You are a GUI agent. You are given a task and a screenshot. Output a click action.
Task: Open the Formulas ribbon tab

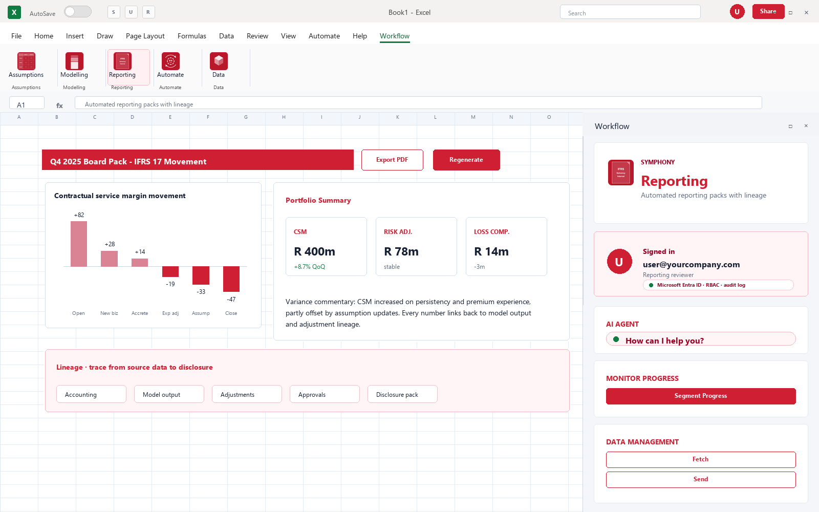pos(192,36)
